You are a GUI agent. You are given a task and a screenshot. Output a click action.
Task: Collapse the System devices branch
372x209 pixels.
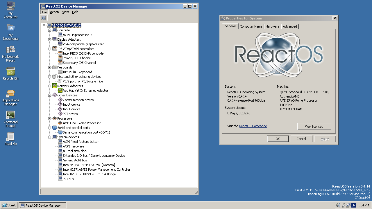coord(49,137)
